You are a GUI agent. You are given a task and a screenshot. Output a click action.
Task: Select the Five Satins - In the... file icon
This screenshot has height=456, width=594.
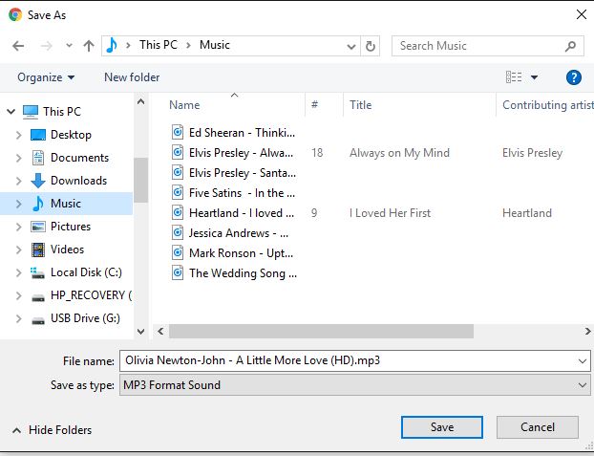point(178,192)
